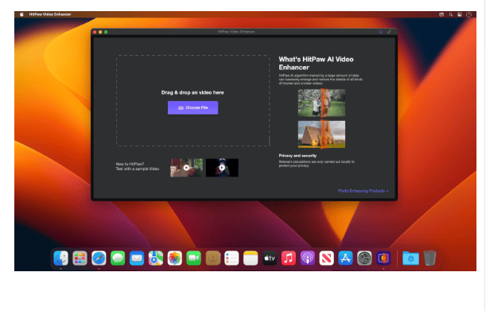Screen dimensions: 486x311
Task: Open the Photo Enhancing Products link
Action: [x=363, y=191]
